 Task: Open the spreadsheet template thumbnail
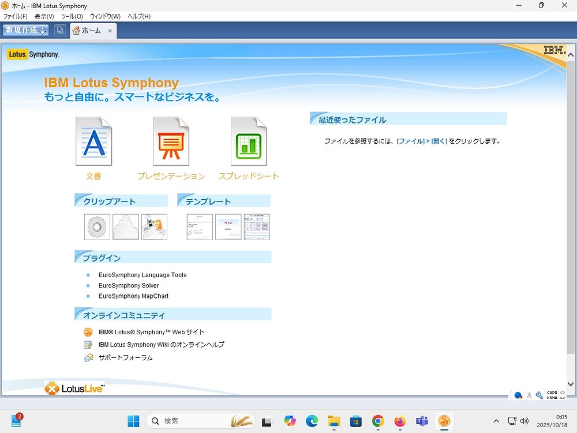click(257, 227)
